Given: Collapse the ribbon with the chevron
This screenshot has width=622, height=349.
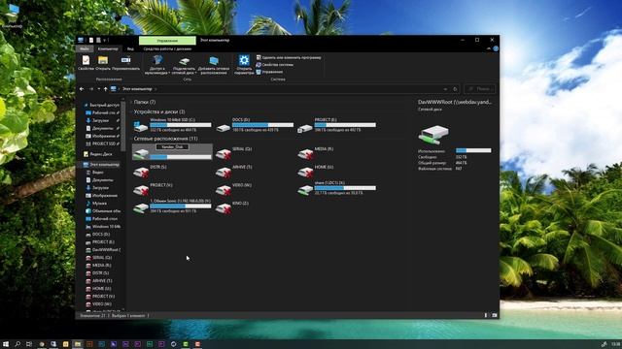Looking at the screenshot, I should pos(488,48).
